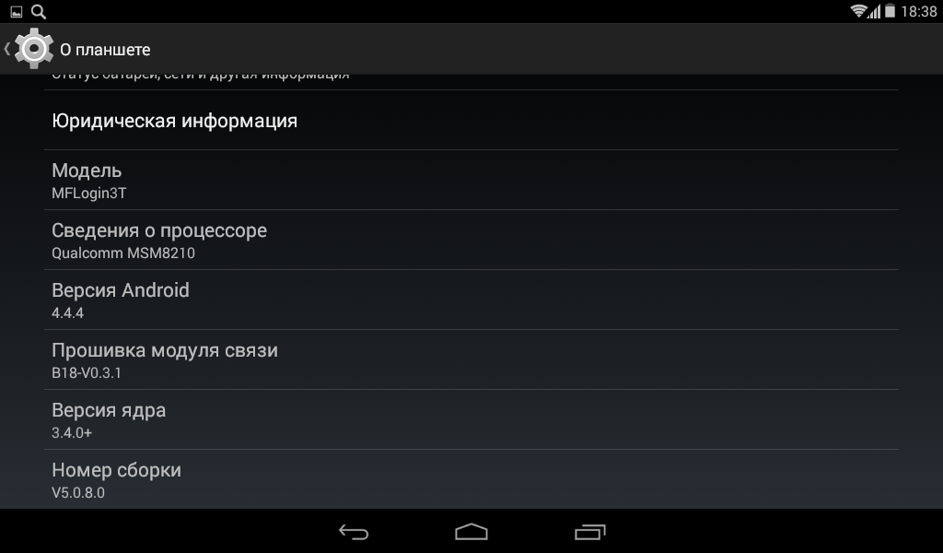Tap the 'Версия ядра' 3.4.0+ entry
Image resolution: width=943 pixels, height=553 pixels.
pos(471,419)
